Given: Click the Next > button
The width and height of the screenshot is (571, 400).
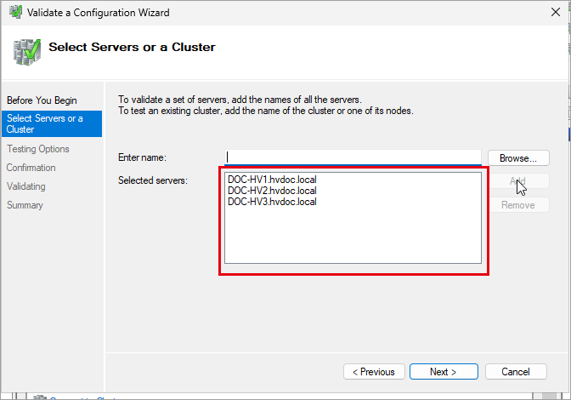Looking at the screenshot, I should pos(444,372).
